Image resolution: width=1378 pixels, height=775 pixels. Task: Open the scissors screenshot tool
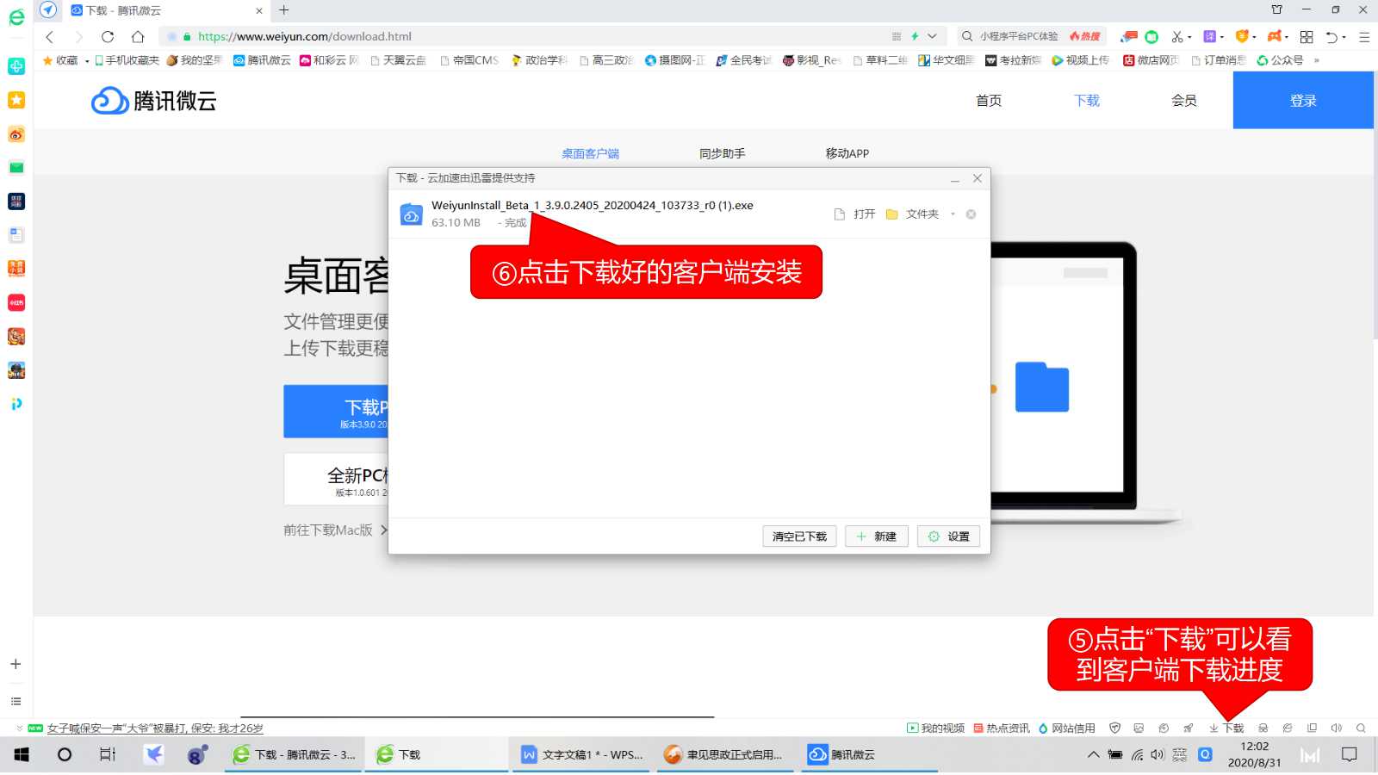(1176, 36)
